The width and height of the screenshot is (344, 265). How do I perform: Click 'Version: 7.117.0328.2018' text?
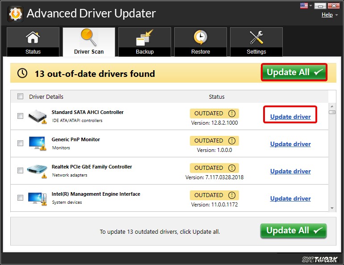(x=214, y=177)
